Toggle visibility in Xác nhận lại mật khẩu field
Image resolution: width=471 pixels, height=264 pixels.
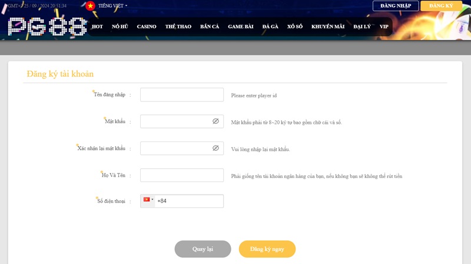[215, 148]
